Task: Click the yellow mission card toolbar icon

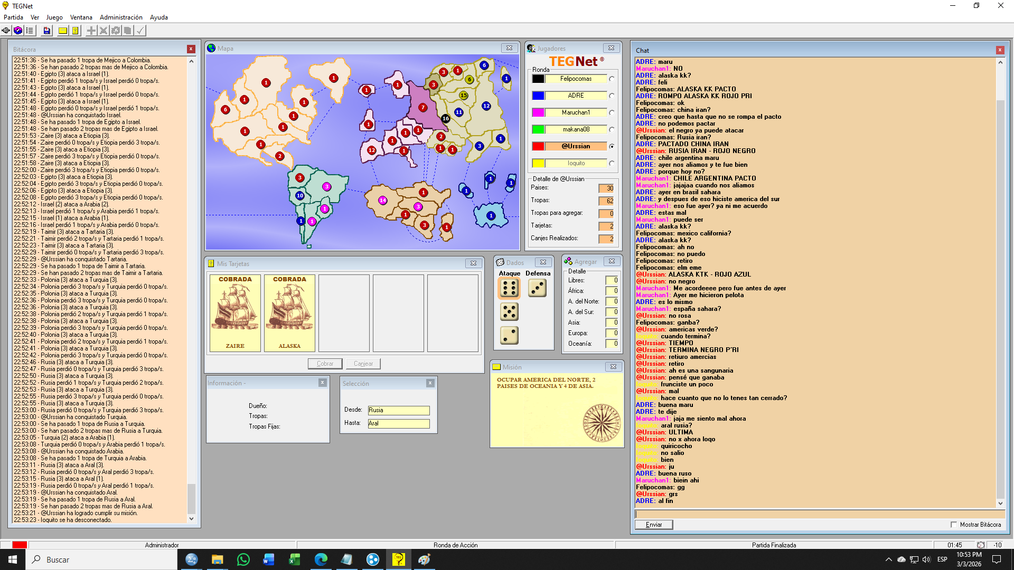Action: (63, 31)
